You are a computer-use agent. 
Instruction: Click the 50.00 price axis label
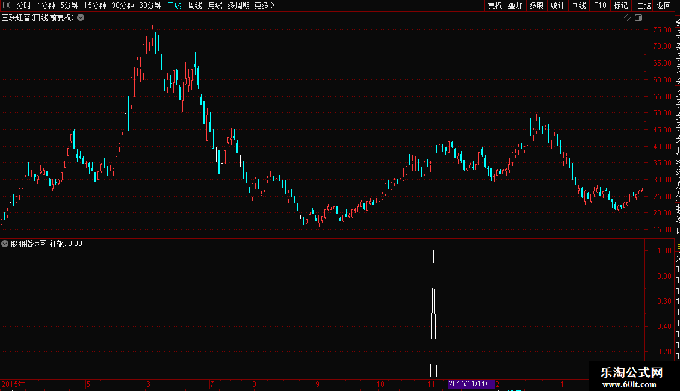click(x=662, y=113)
